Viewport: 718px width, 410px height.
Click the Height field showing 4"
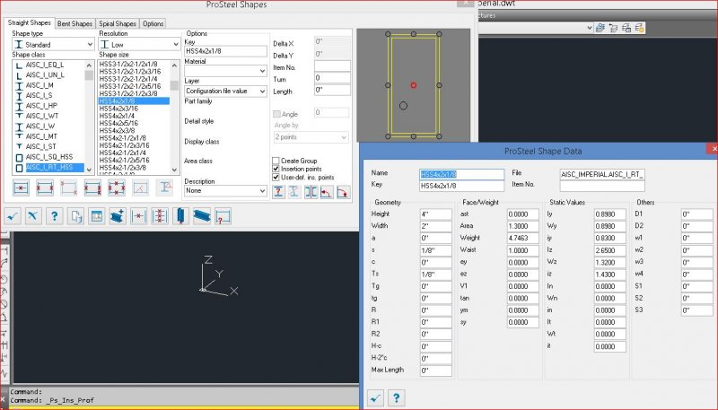435,214
